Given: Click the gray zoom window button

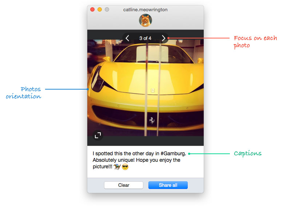Looking at the screenshot, I should tap(107, 9).
